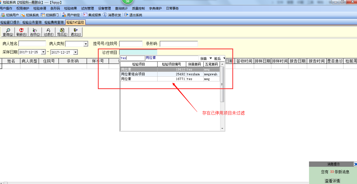Click the 姓名 column header
357x184 pixels.
click(x=11, y=61)
